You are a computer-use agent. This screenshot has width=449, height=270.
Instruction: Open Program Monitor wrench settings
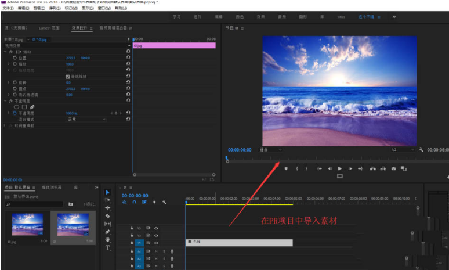[x=421, y=150]
